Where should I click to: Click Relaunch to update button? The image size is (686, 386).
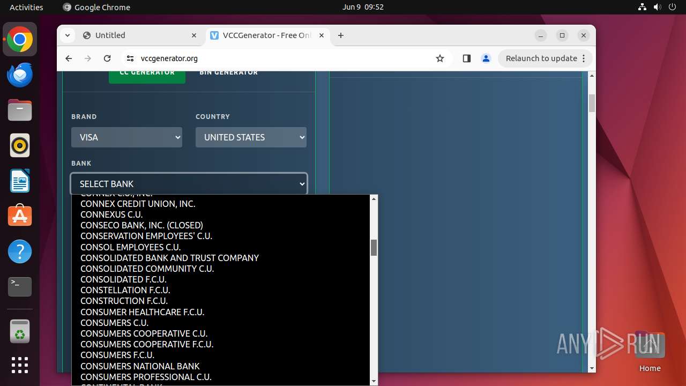click(x=545, y=58)
